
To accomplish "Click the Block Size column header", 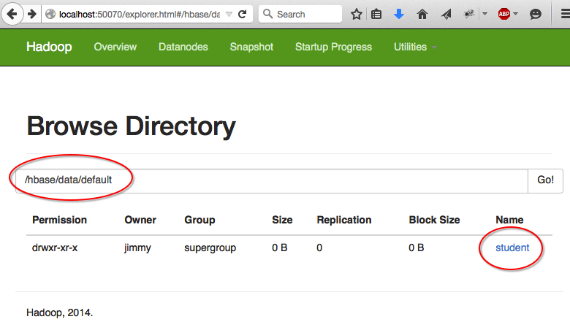I will (434, 220).
